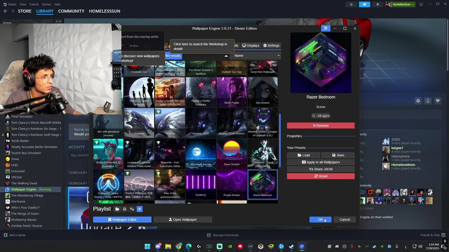Open Steam announcements megaphone icon
This screenshot has height=252, width=449.
(x=364, y=4)
